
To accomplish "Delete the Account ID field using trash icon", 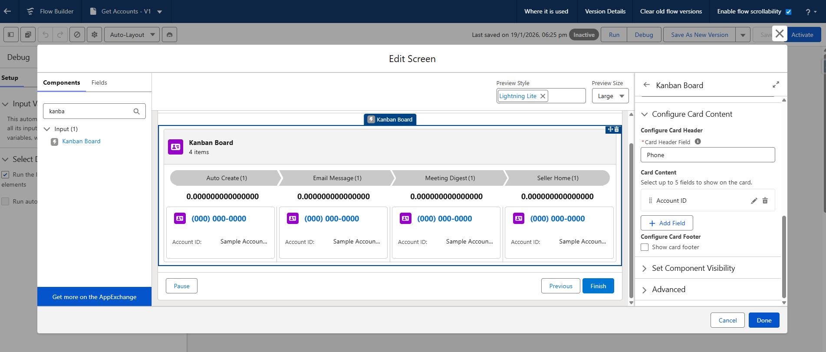I will (765, 201).
